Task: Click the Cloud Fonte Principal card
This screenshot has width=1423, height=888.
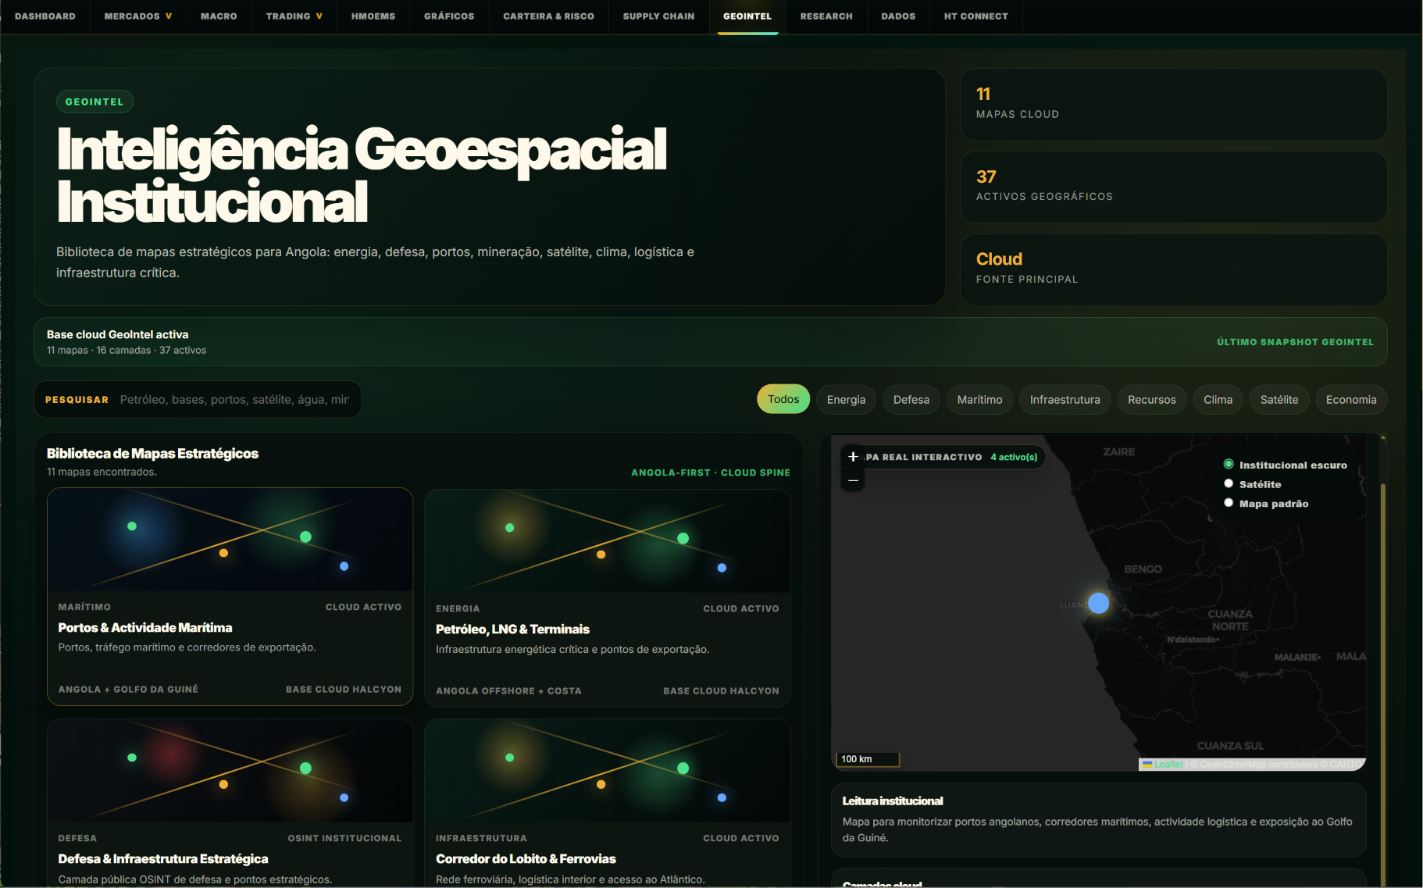Action: pyautogui.click(x=1173, y=269)
